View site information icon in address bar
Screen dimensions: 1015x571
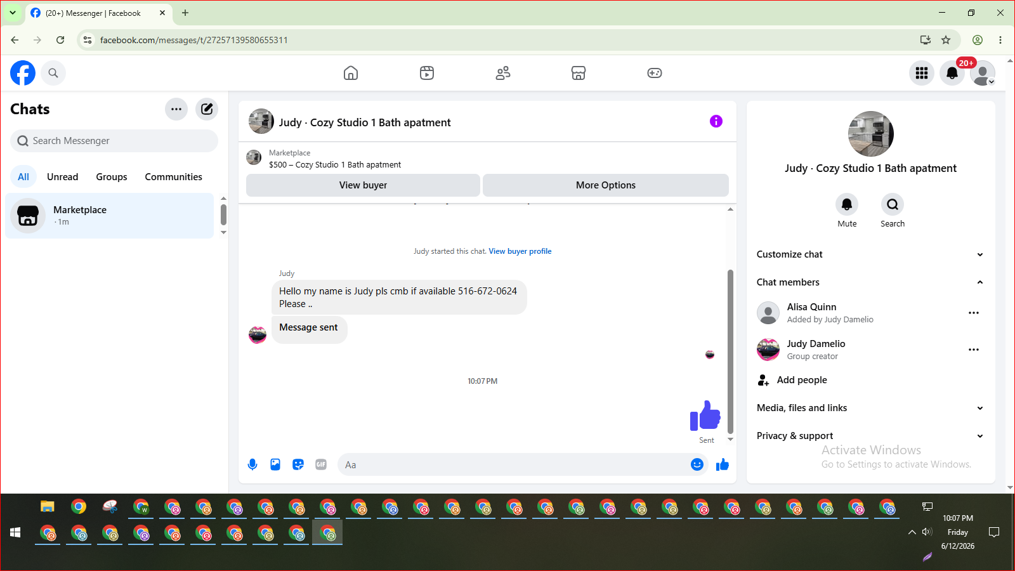pyautogui.click(x=88, y=40)
